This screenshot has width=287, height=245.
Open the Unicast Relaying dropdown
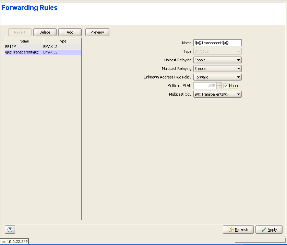217,60
